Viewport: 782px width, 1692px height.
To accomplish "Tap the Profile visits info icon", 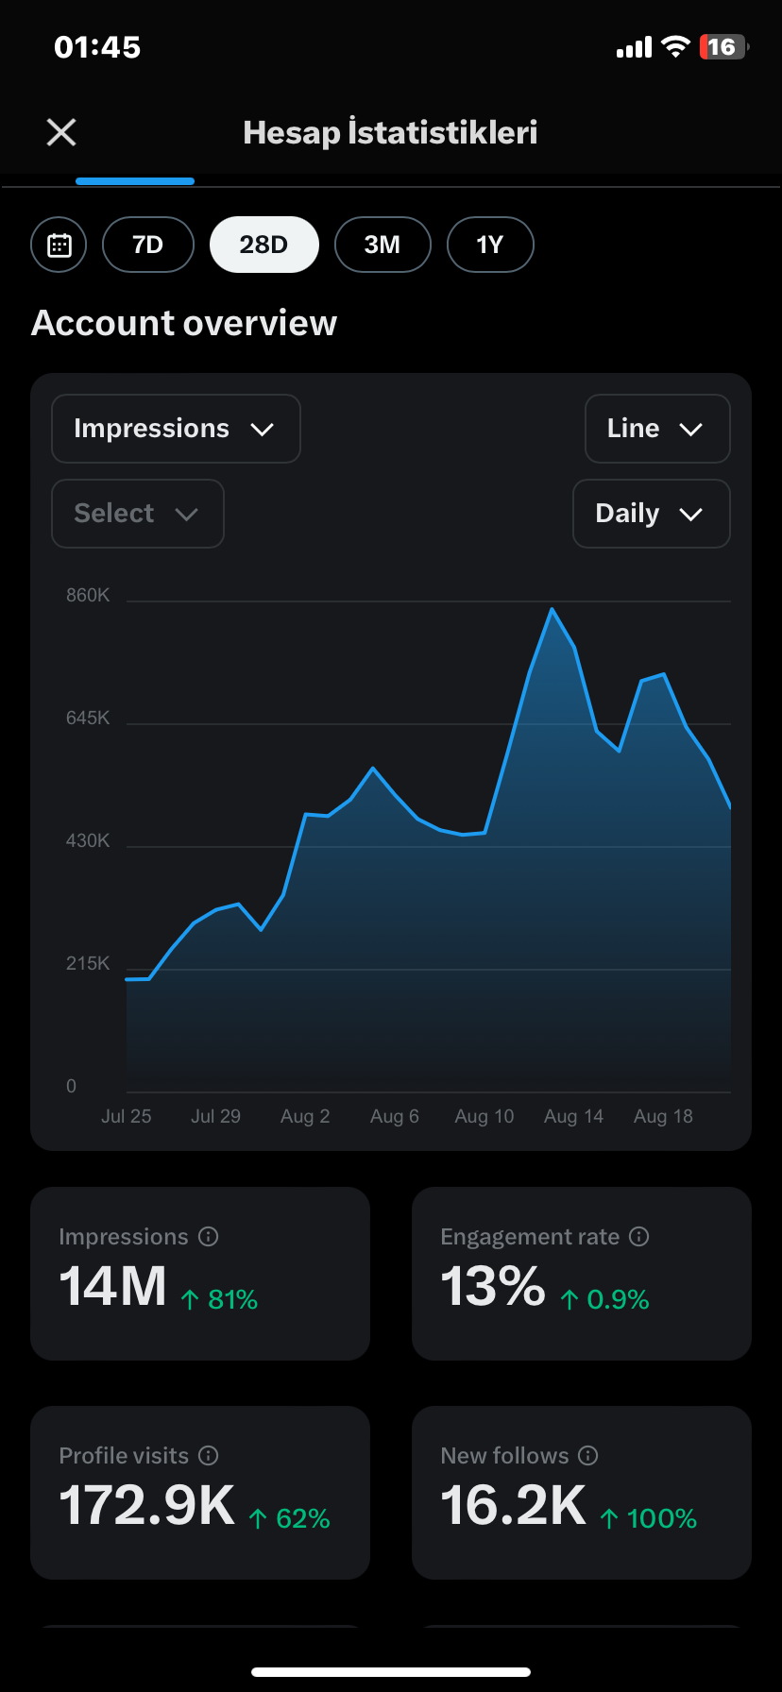I will coord(209,1455).
